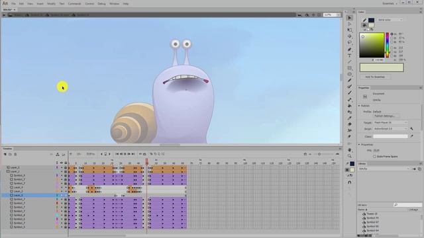The height and width of the screenshot is (238, 424).
Task: Select the Pen tool
Action: click(350, 50)
